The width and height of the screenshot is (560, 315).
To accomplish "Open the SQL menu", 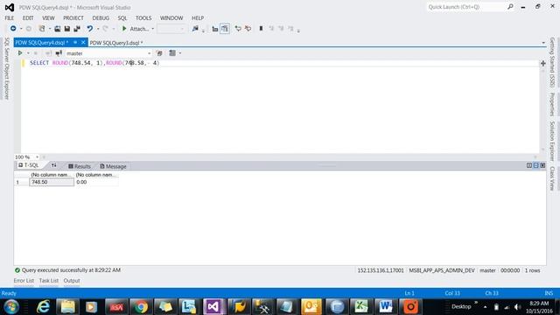I will pos(122,17).
